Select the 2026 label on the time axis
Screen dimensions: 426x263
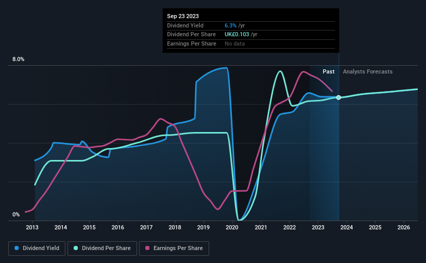click(404, 227)
